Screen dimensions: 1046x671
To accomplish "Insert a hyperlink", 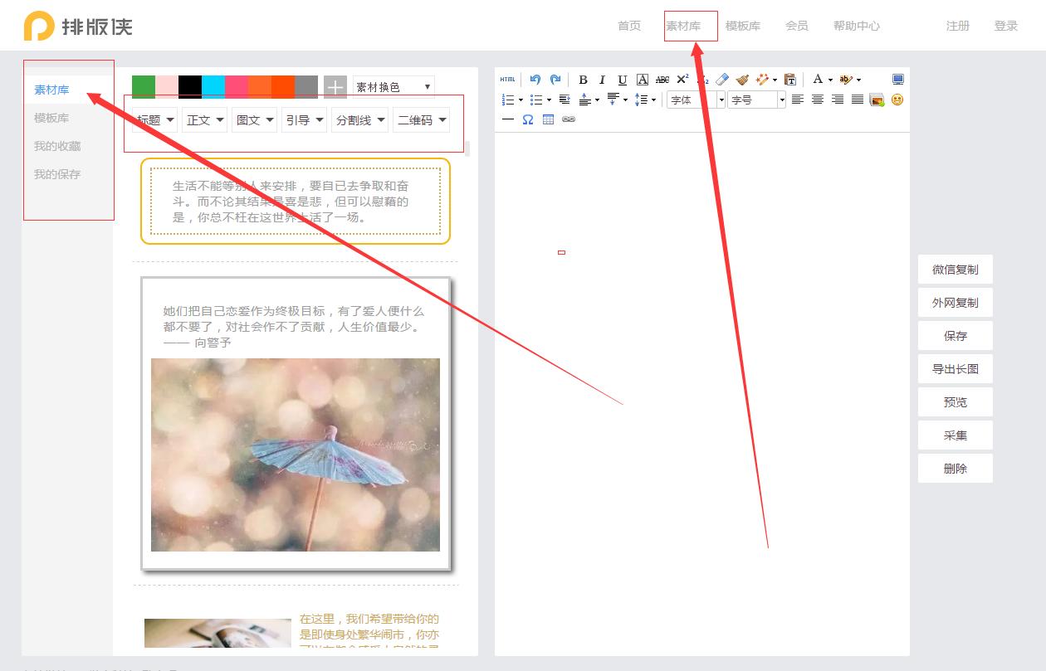I will pyautogui.click(x=569, y=119).
